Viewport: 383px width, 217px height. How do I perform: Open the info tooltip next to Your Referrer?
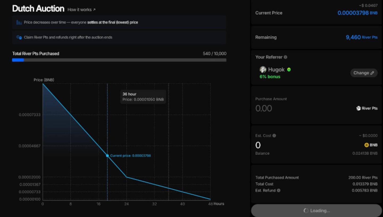[x=285, y=57]
